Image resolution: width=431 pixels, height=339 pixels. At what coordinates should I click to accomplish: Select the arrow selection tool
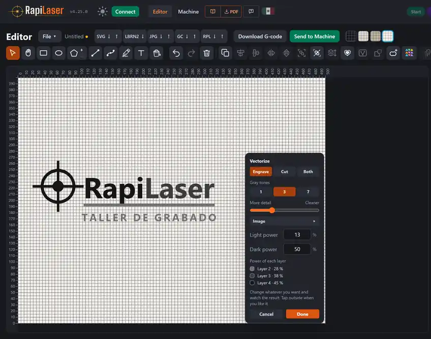(13, 53)
